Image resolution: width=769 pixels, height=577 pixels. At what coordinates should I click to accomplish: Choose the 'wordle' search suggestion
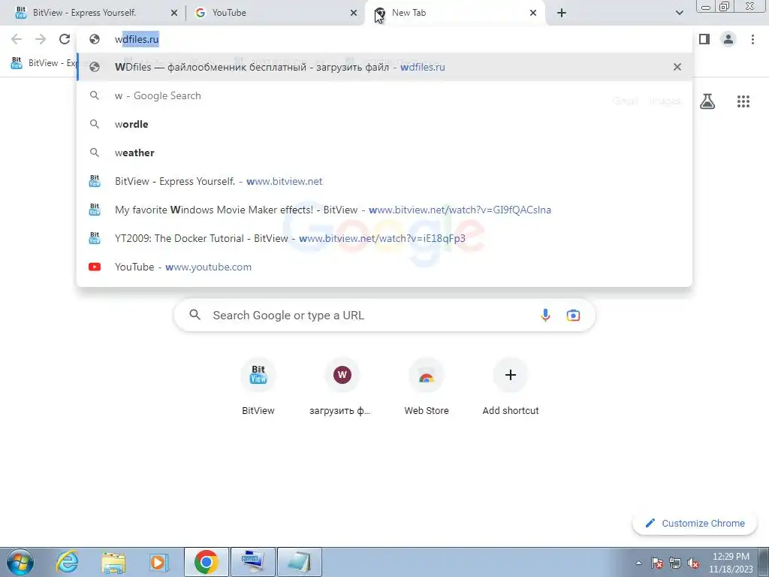click(384, 124)
